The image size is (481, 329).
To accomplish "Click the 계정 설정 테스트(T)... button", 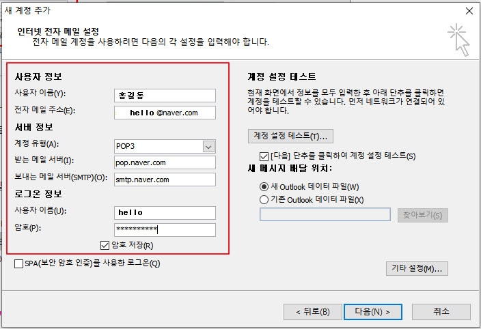I will [290, 136].
